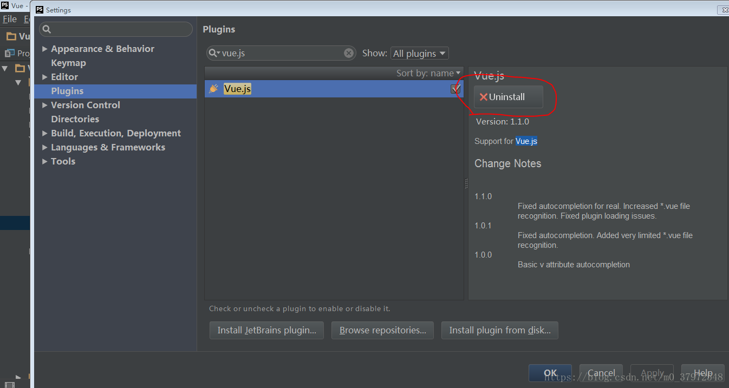Click the PS icon in Settings title bar

coord(40,10)
